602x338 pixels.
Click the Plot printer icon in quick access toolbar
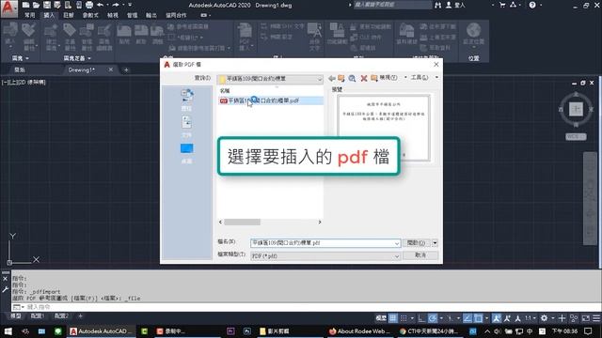point(89,5)
